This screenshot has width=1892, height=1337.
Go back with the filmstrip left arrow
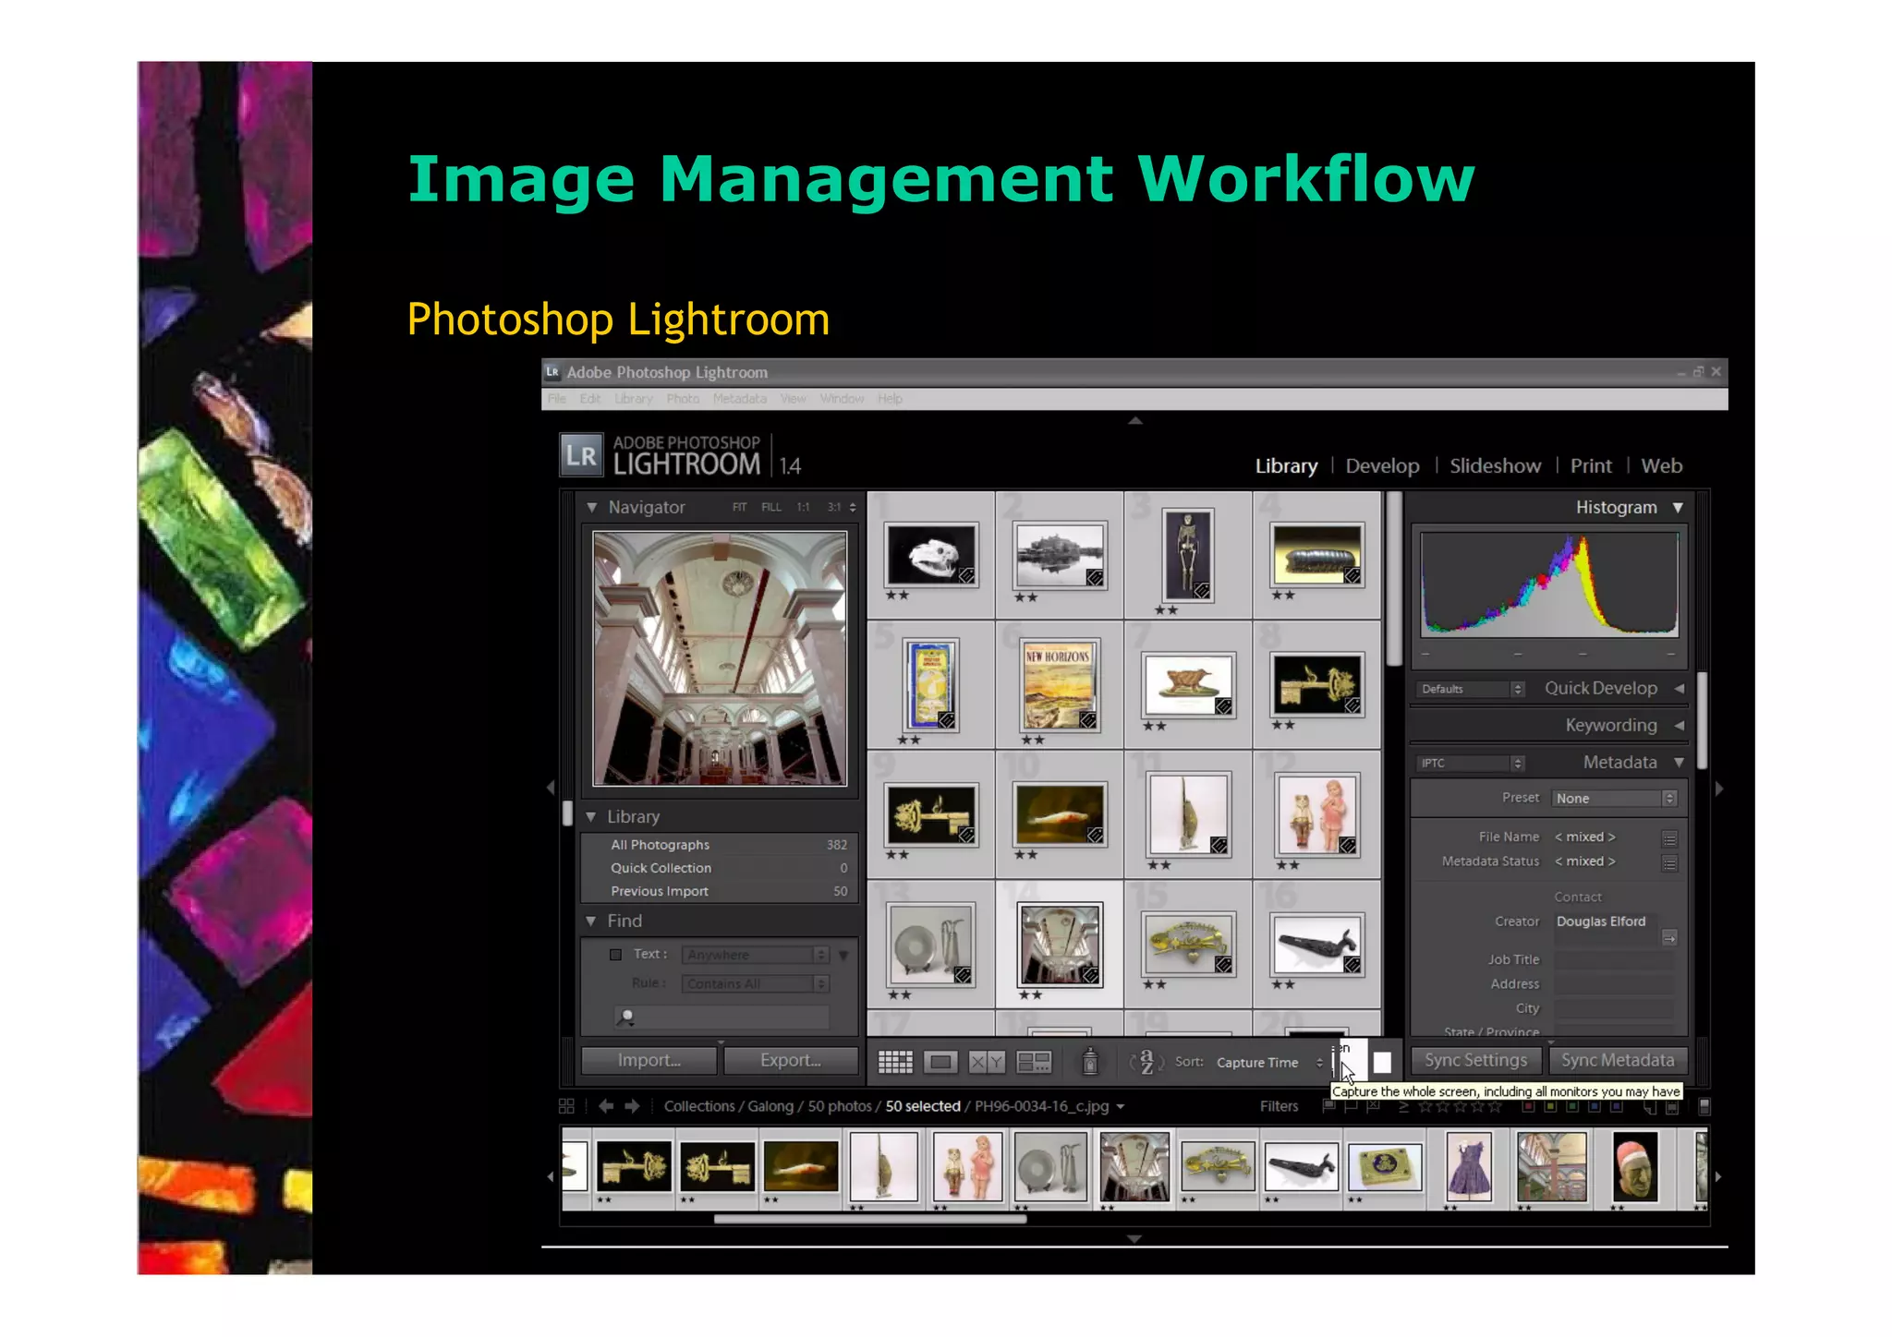click(x=606, y=1106)
